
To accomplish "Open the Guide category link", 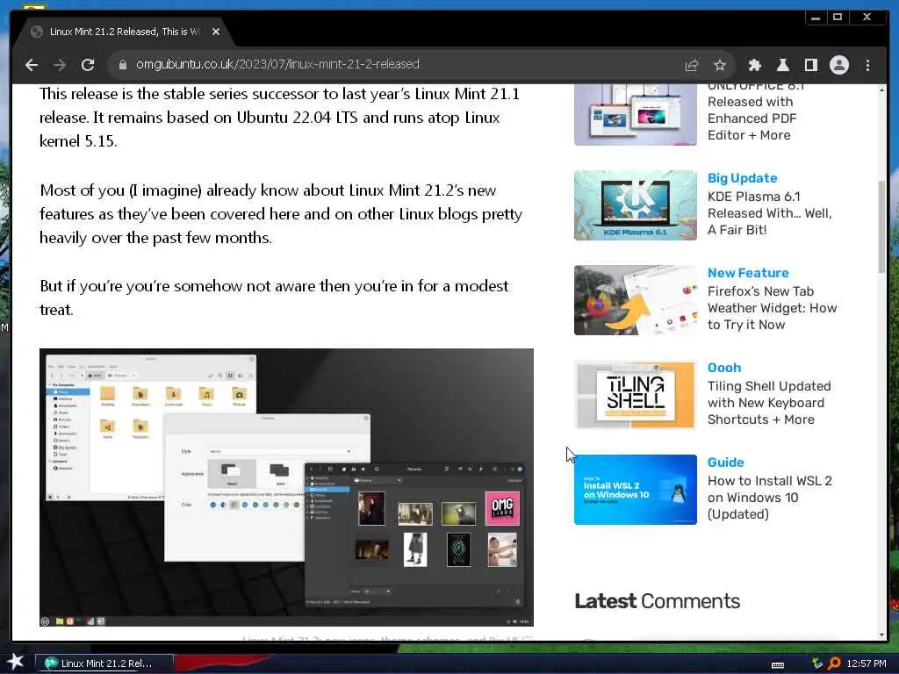I will click(725, 462).
